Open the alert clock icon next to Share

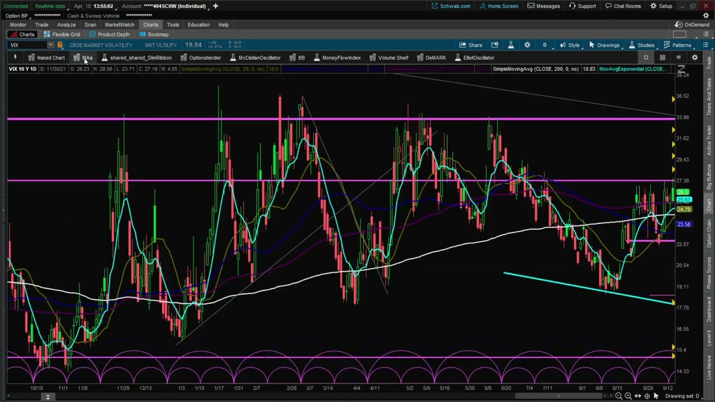494,45
